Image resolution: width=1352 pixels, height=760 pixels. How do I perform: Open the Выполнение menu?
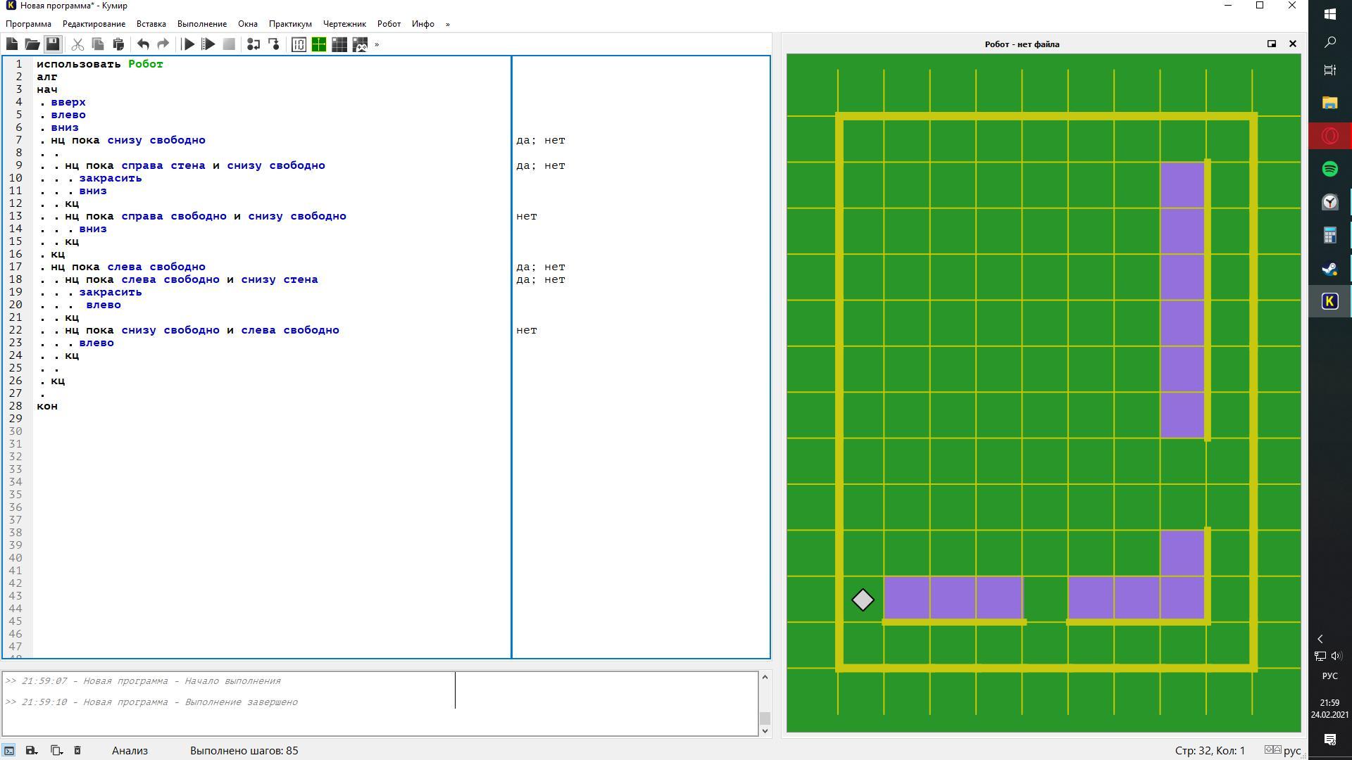pyautogui.click(x=201, y=24)
